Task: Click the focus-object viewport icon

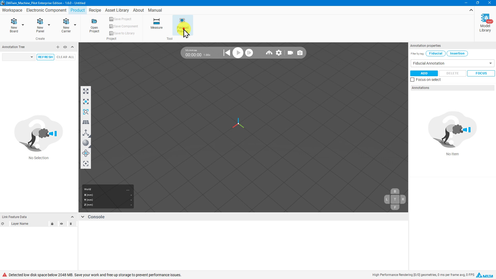Action: tap(86, 102)
